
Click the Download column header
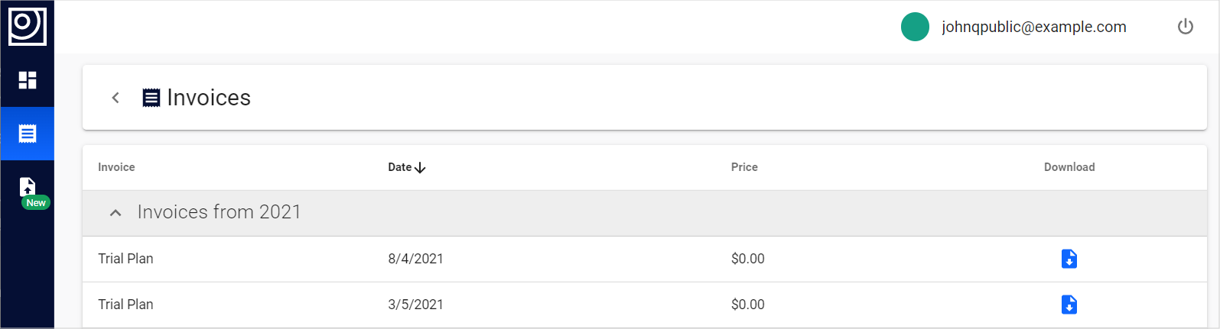pos(1069,167)
